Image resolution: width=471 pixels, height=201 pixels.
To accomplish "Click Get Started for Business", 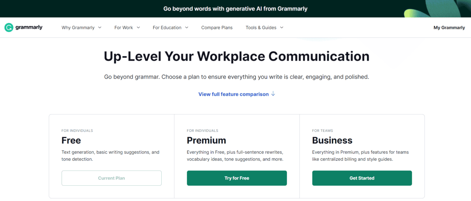I will click(362, 178).
